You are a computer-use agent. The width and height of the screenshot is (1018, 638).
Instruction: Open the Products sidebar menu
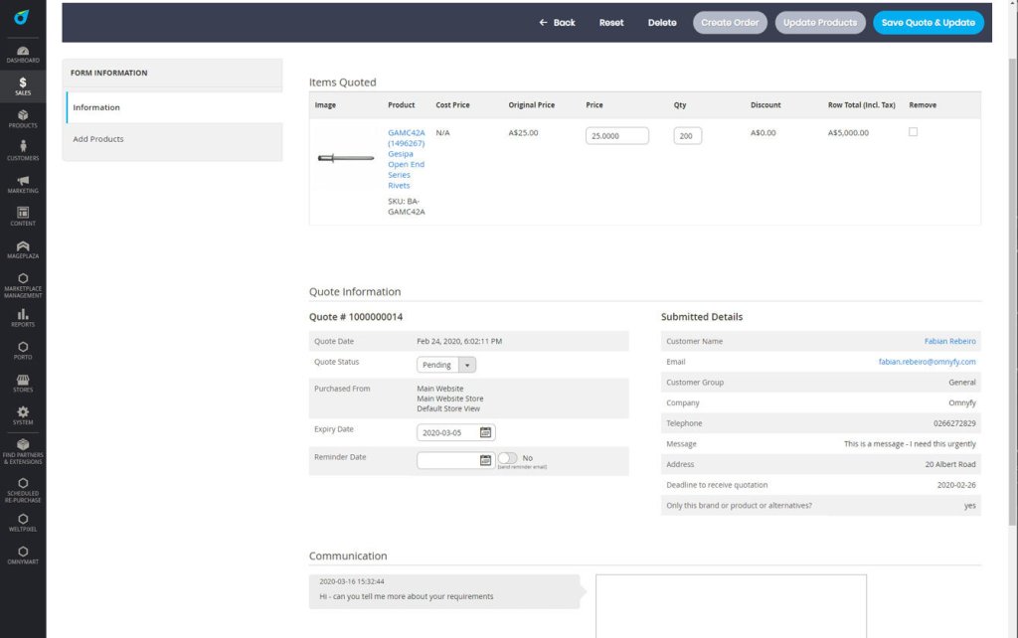coord(23,119)
